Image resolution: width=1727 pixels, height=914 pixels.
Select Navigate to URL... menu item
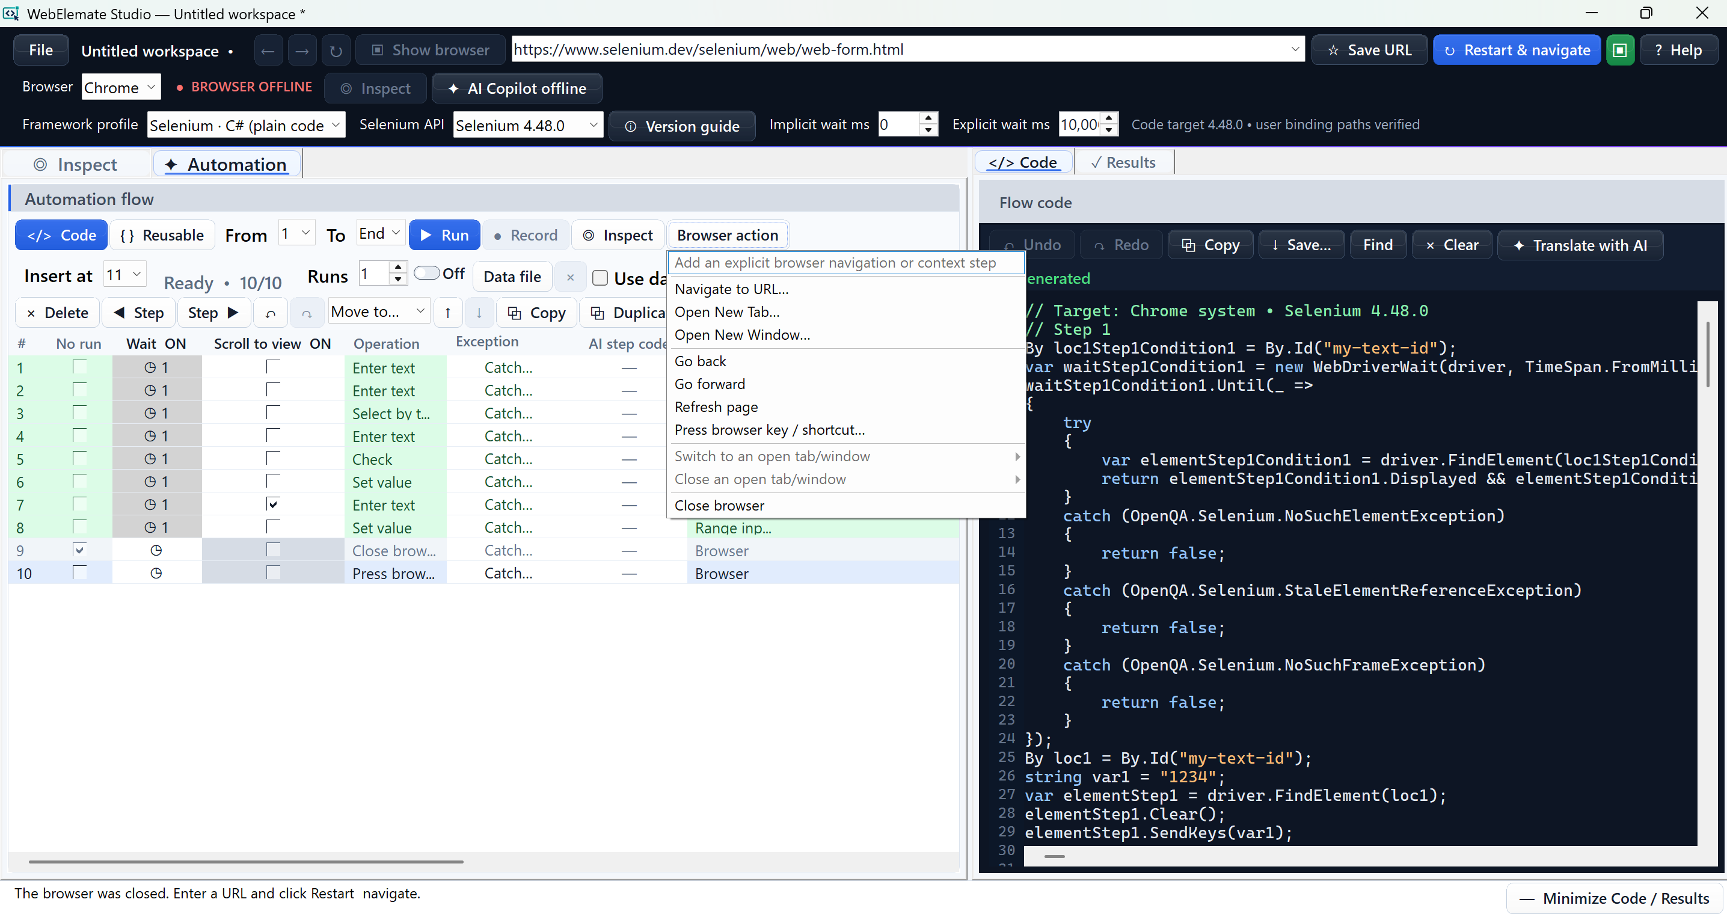(x=731, y=289)
